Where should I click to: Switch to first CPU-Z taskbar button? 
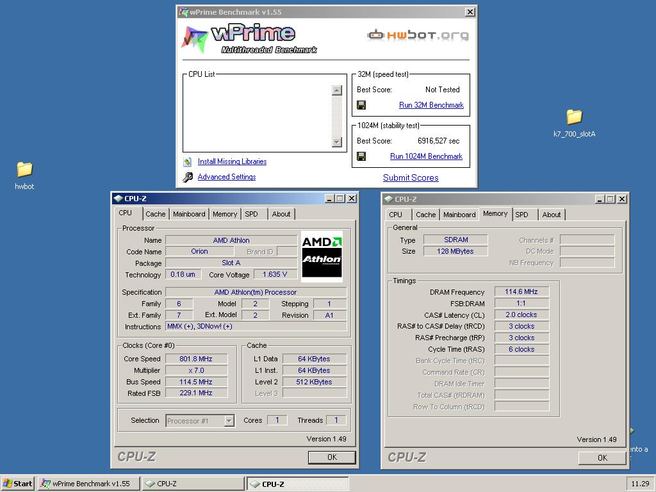[x=193, y=484]
